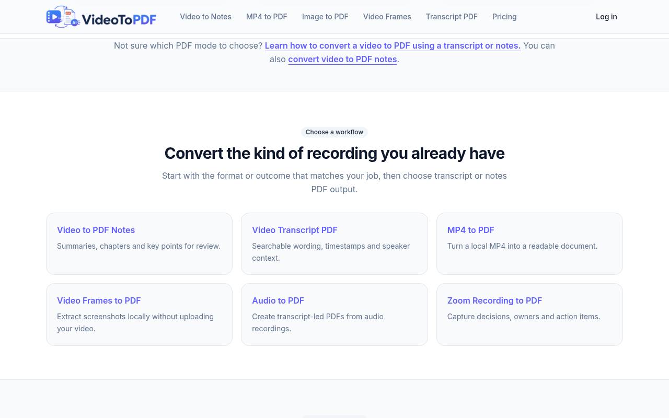Click 'Capture decisions, owners and action items' text

tap(524, 317)
